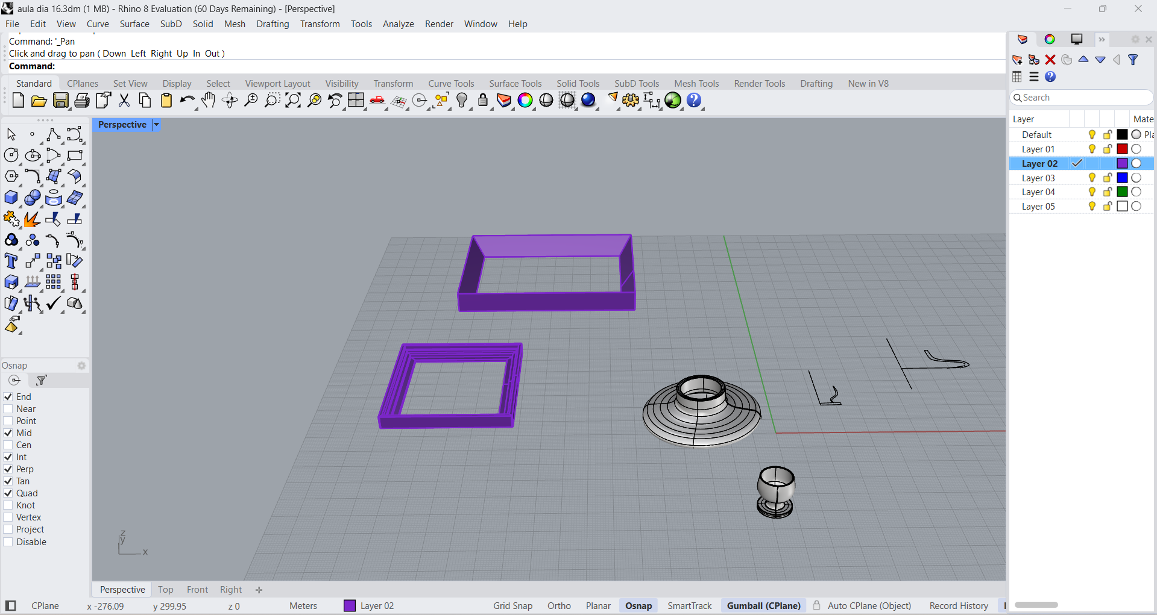Toggle Grid Snap in status bar

[512, 606]
